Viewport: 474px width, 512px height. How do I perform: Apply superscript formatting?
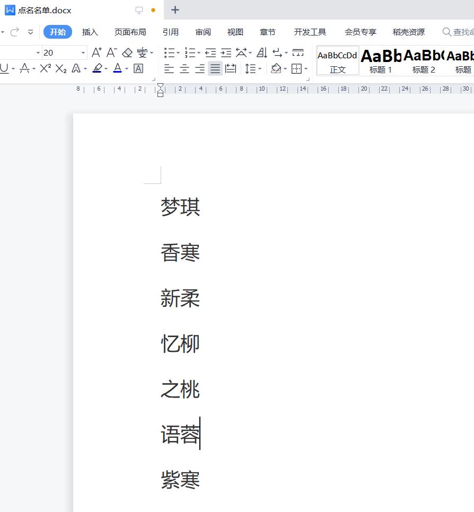point(46,68)
